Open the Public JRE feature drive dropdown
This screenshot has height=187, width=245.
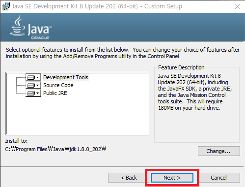point(33,93)
